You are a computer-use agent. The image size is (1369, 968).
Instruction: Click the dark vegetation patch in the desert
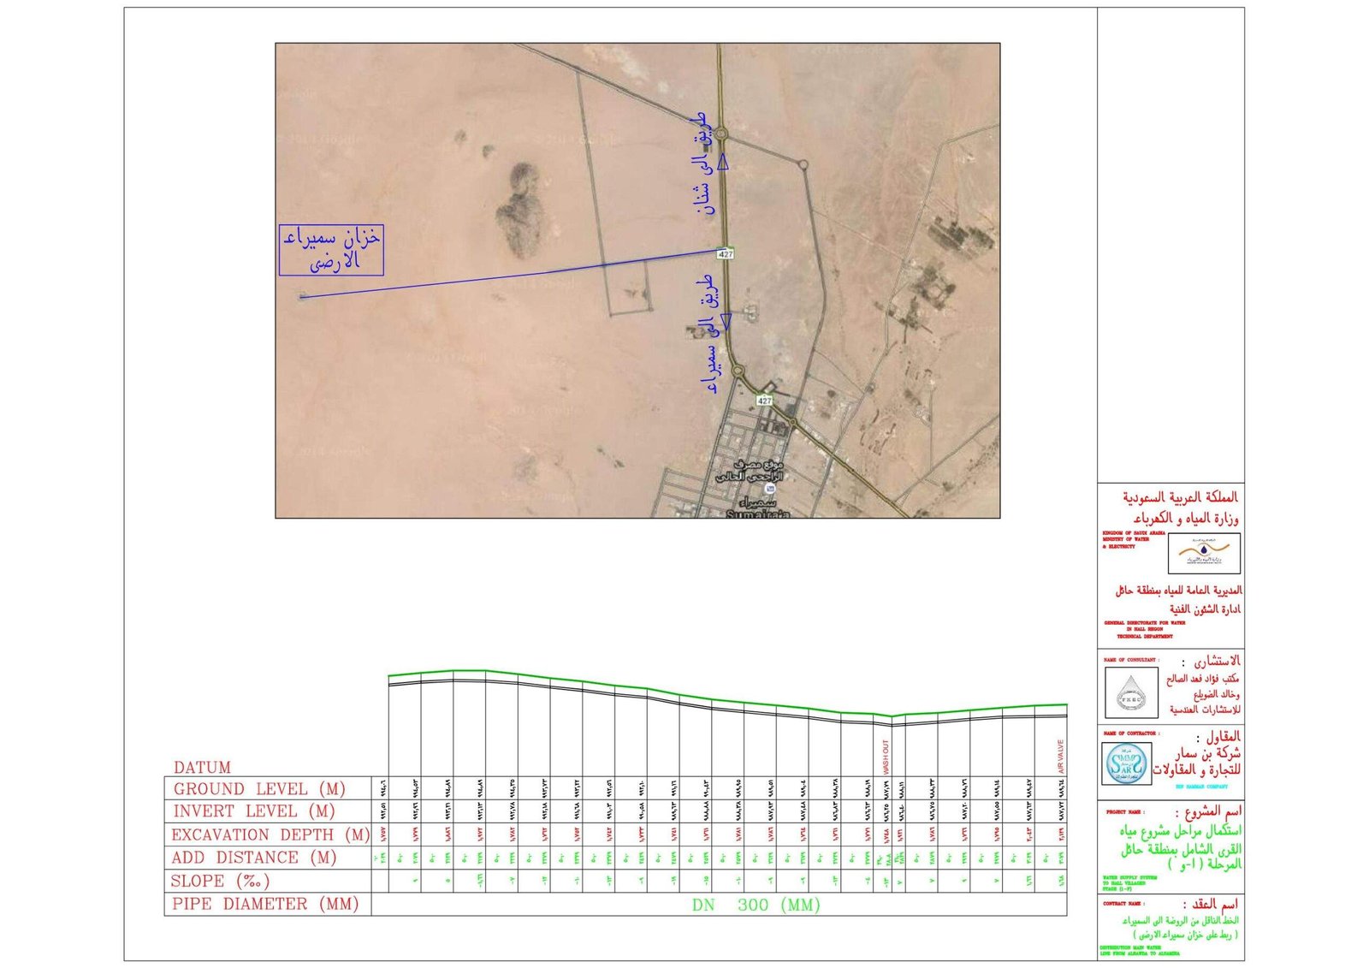[x=518, y=214]
